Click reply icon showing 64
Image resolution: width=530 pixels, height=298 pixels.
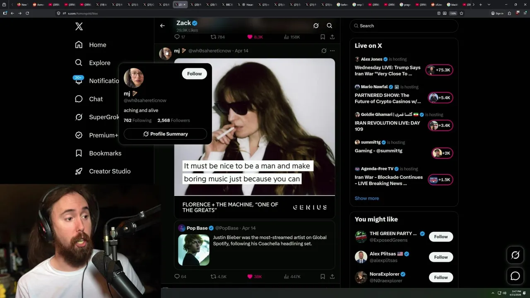pyautogui.click(x=177, y=276)
